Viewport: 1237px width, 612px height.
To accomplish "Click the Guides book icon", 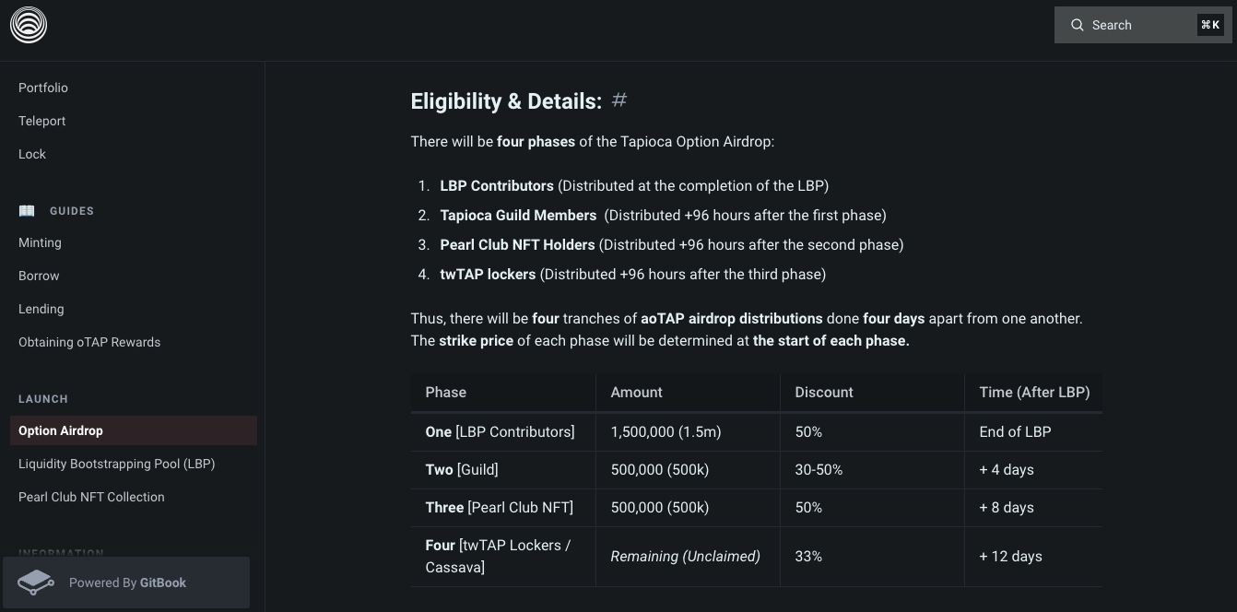I will tap(27, 211).
